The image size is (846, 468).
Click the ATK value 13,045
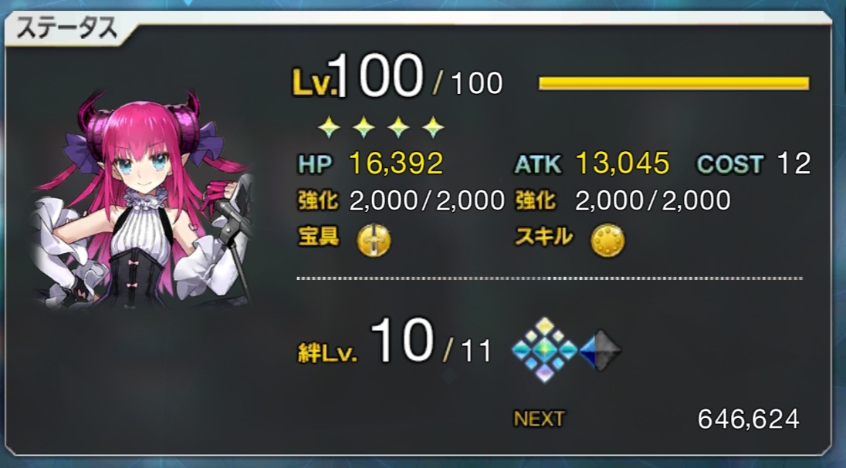(623, 163)
